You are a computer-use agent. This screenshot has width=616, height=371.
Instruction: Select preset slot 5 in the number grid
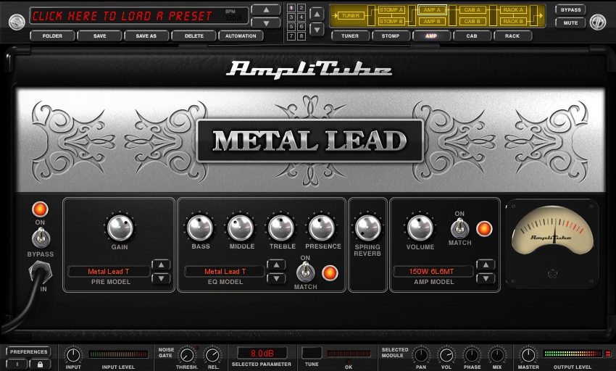(291, 27)
